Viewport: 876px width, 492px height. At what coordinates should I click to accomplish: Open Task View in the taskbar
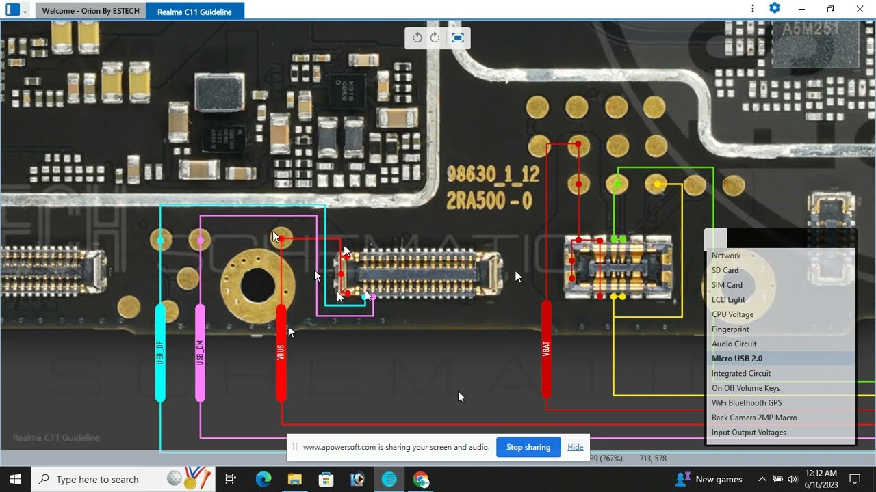231,479
